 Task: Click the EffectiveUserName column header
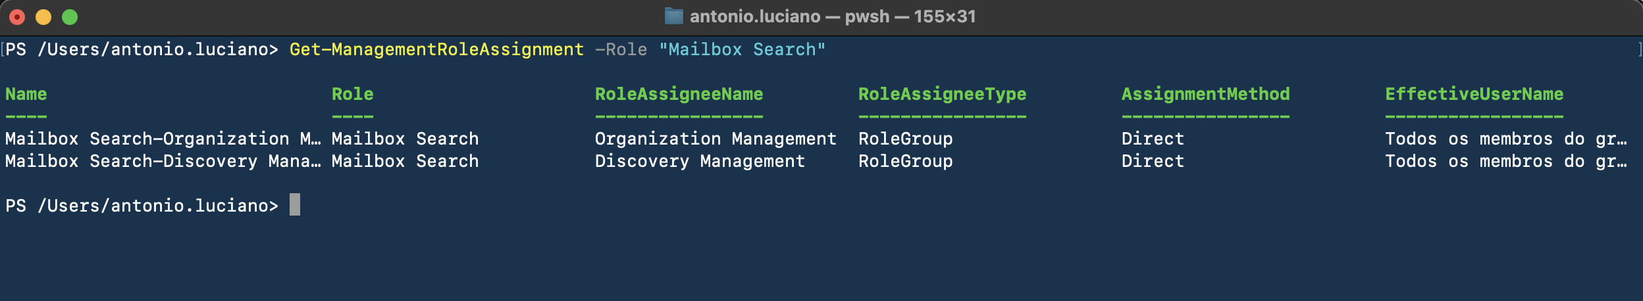pos(1474,94)
